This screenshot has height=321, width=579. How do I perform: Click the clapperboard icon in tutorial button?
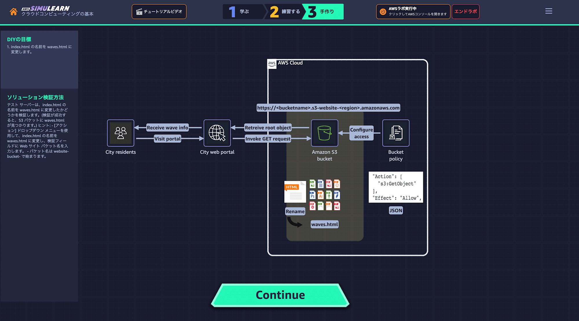pos(139,12)
